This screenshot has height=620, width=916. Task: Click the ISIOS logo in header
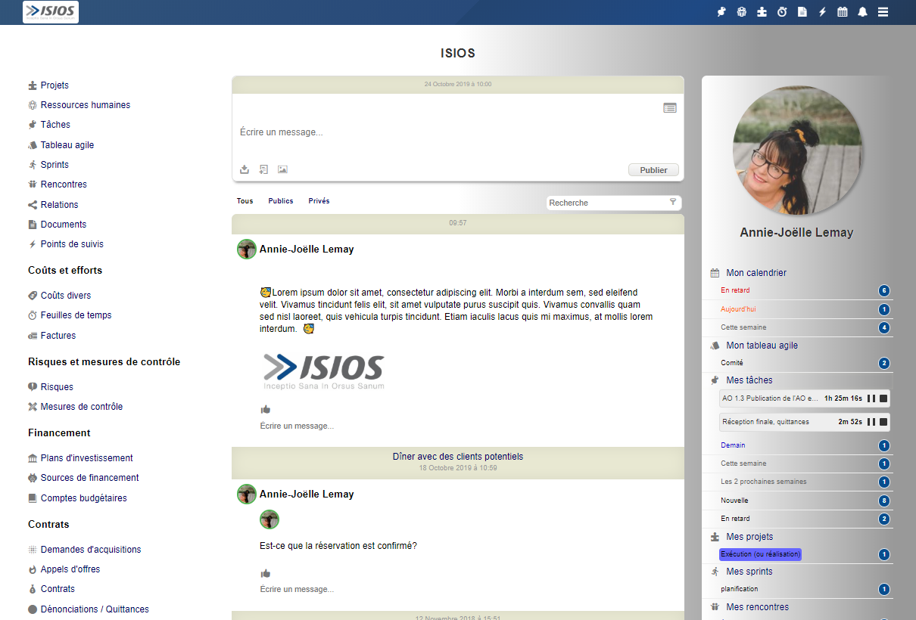pyautogui.click(x=51, y=12)
